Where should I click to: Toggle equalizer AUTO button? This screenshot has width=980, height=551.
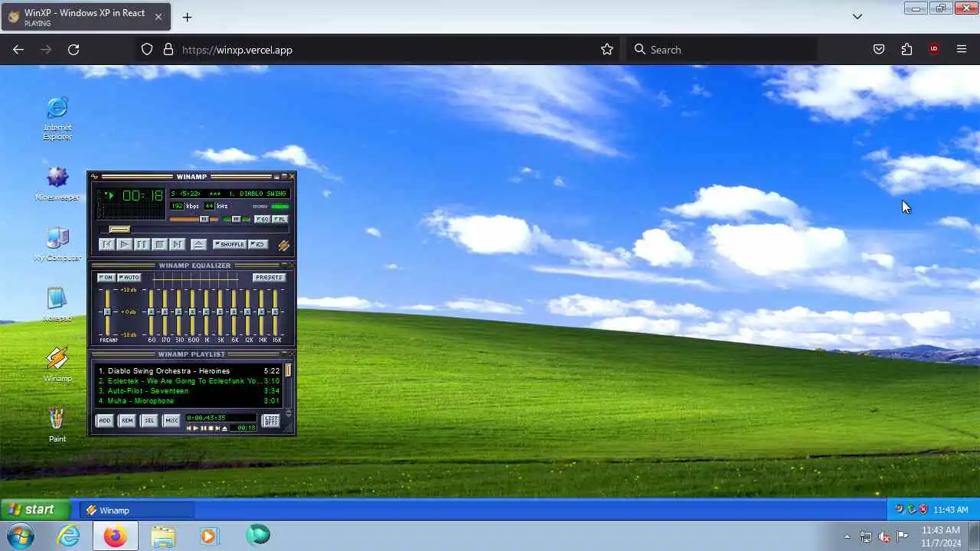(129, 278)
